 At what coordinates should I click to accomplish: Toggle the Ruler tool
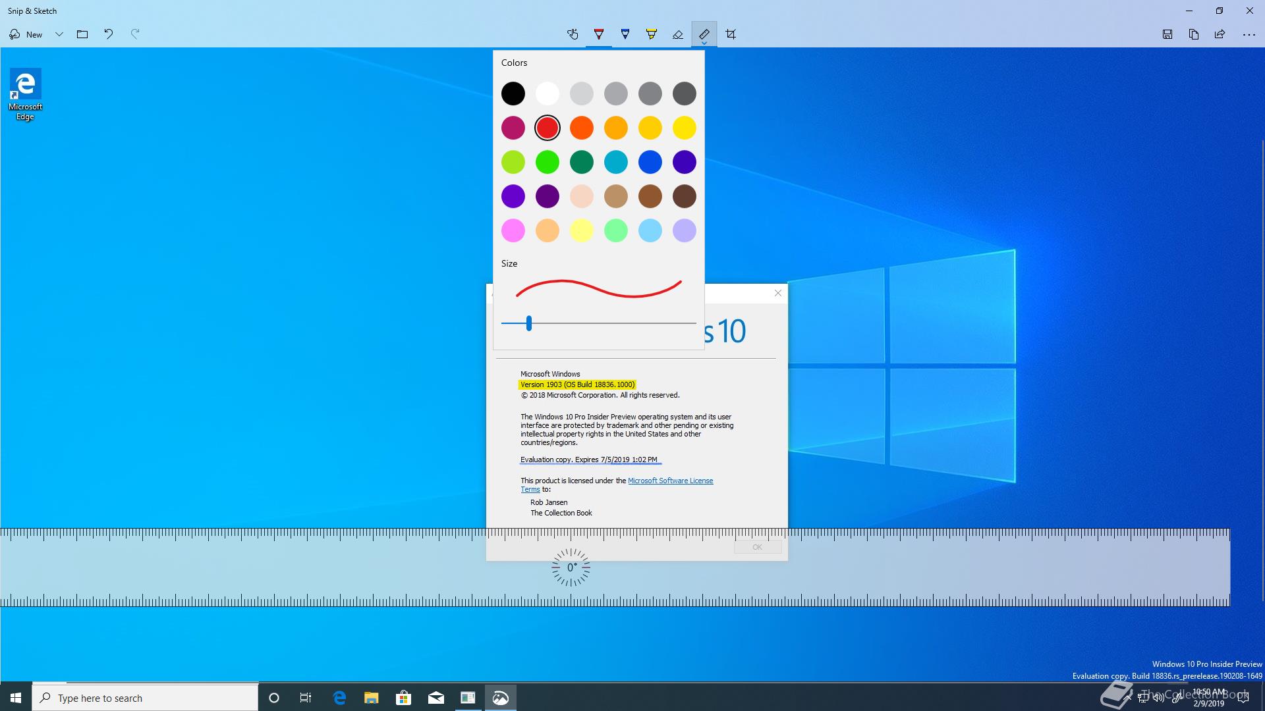click(x=704, y=34)
